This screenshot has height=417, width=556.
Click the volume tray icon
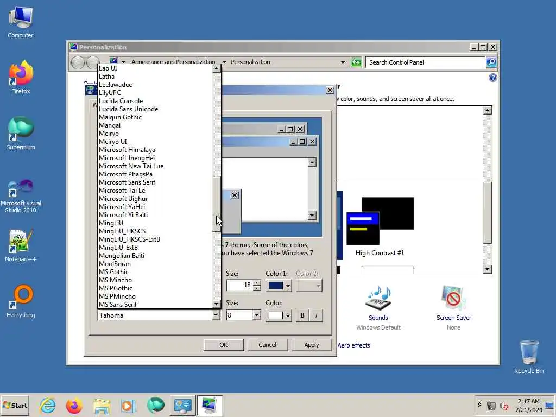click(x=504, y=405)
